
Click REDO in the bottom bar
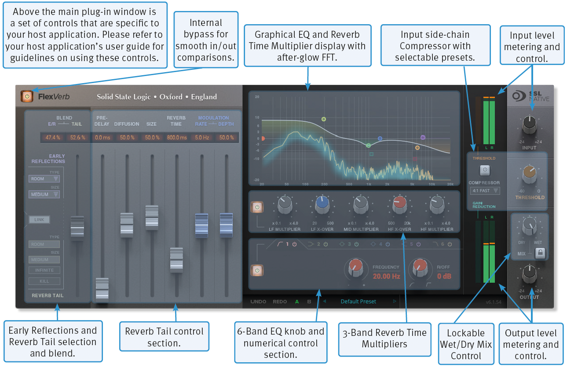280,302
